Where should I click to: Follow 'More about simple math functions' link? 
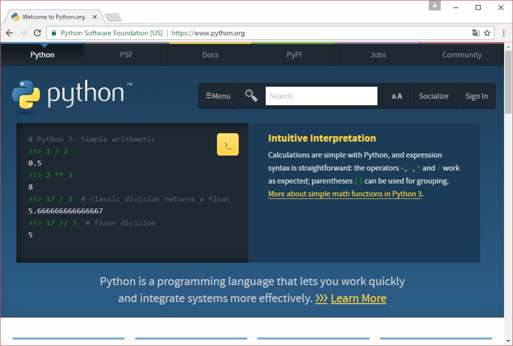coord(345,194)
